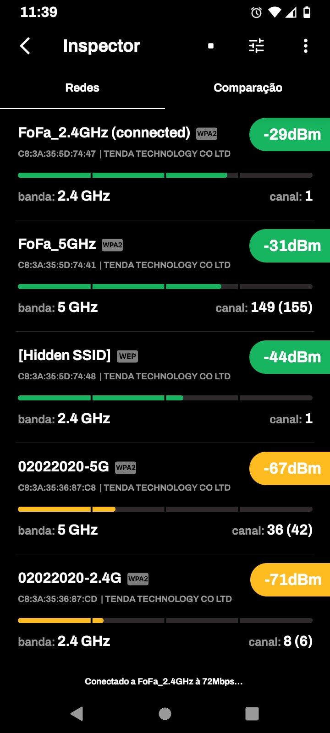Tap the WEP badge on Hidden SSID
This screenshot has width=330, height=733.
[x=127, y=356]
